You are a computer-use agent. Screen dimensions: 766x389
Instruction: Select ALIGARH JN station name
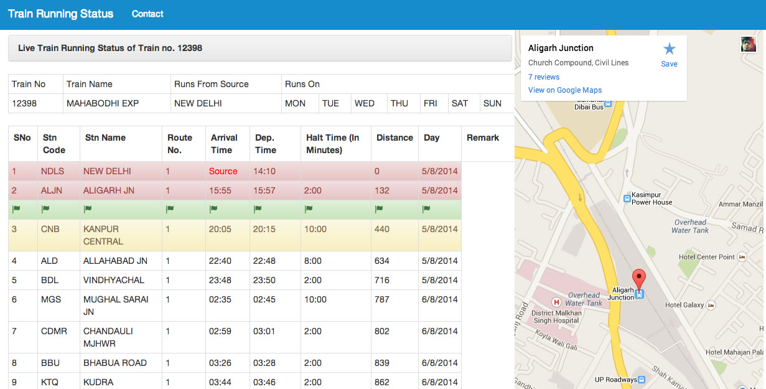click(109, 190)
